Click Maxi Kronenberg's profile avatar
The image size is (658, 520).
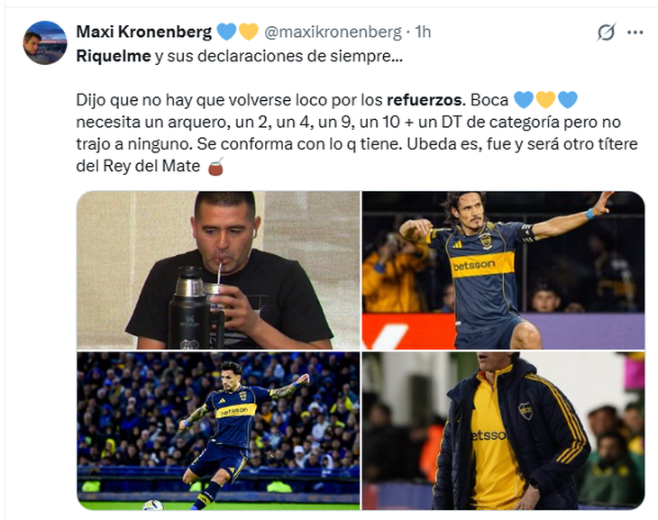(45, 43)
